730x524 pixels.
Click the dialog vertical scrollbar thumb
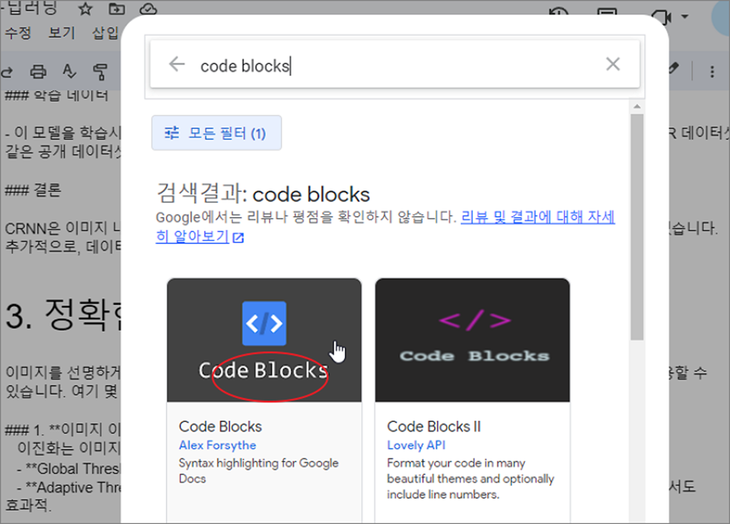637,227
